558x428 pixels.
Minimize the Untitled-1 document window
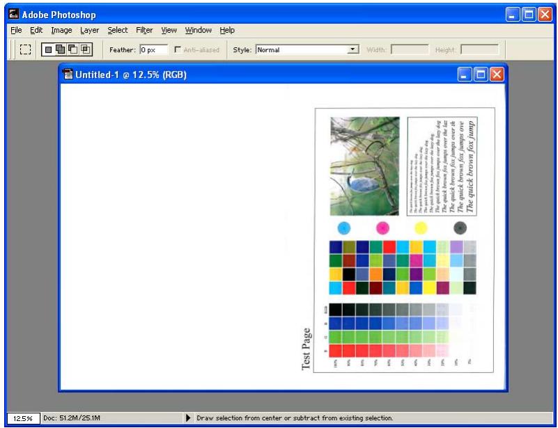point(465,74)
